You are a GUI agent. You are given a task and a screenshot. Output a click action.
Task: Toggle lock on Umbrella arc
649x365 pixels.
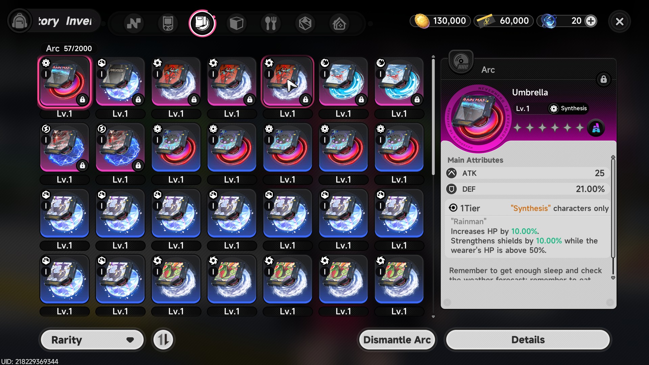click(x=603, y=80)
